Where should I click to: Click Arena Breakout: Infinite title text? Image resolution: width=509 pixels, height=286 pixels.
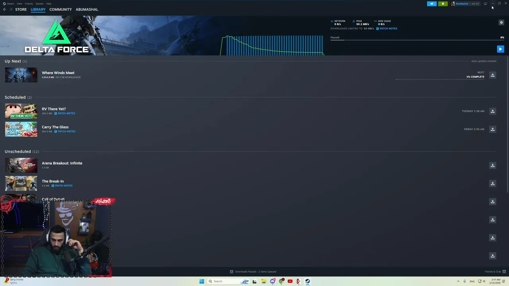coord(62,163)
